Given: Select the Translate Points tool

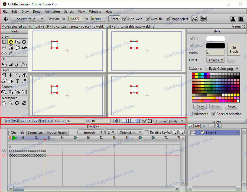Looking at the screenshot, I should point(11,42).
